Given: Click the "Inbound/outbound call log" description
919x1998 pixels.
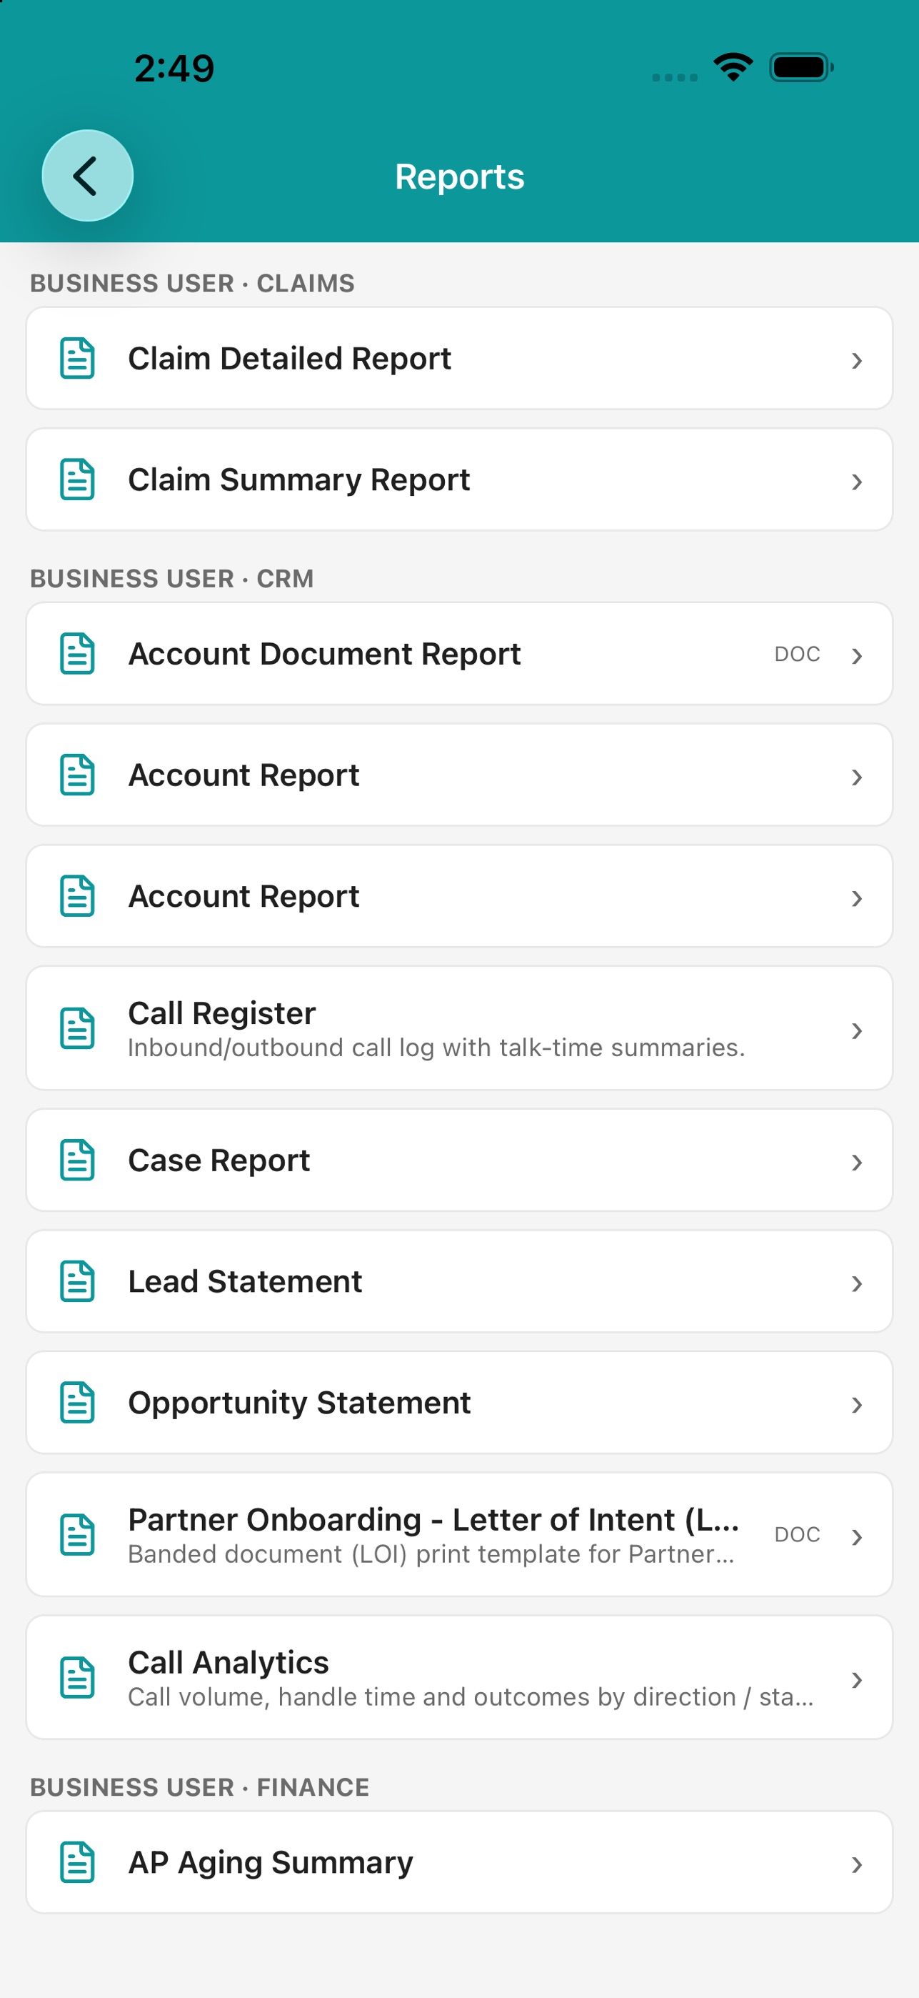Looking at the screenshot, I should [x=436, y=1048].
